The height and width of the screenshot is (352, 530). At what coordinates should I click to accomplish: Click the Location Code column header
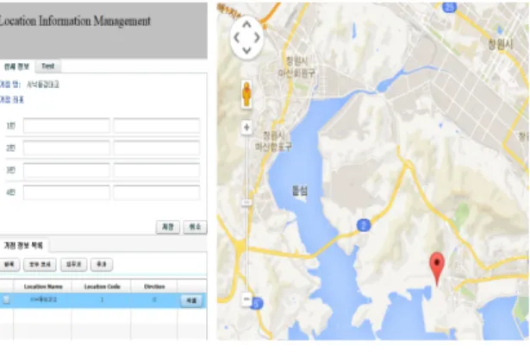(102, 286)
